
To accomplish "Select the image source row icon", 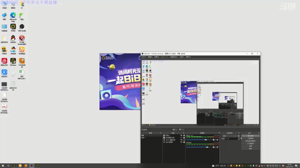I will [x=164, y=136].
